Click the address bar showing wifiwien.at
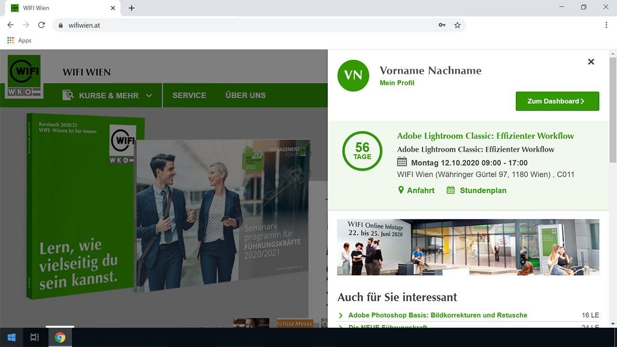Image resolution: width=617 pixels, height=347 pixels. [x=259, y=25]
